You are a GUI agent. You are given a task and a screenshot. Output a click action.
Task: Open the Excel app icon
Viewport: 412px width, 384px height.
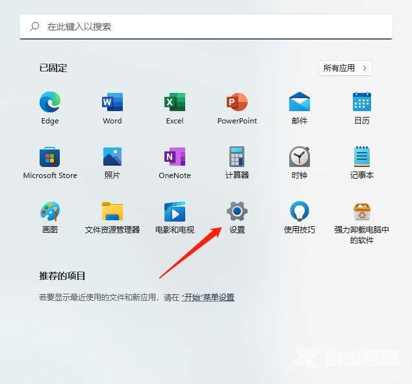point(175,102)
